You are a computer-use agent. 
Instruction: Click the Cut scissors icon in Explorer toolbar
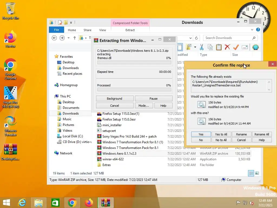point(202,47)
